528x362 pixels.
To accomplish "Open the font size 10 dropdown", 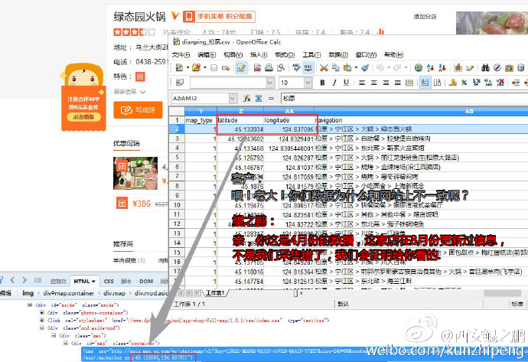I will 308,83.
